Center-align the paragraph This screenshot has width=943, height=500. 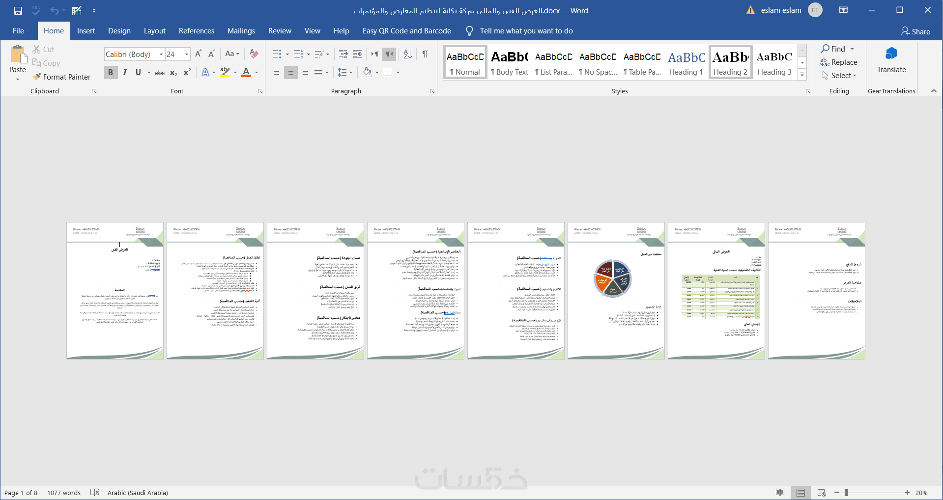tap(291, 73)
